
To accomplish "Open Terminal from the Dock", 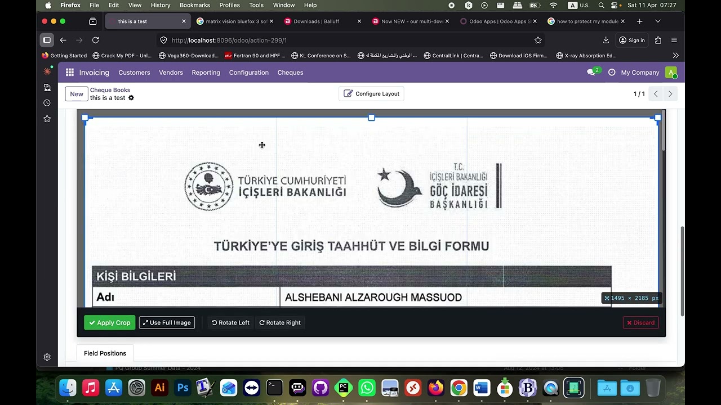I will pyautogui.click(x=274, y=388).
